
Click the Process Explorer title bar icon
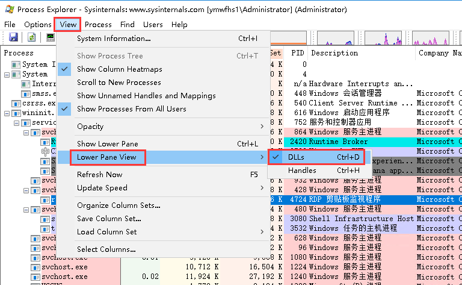(10, 9)
